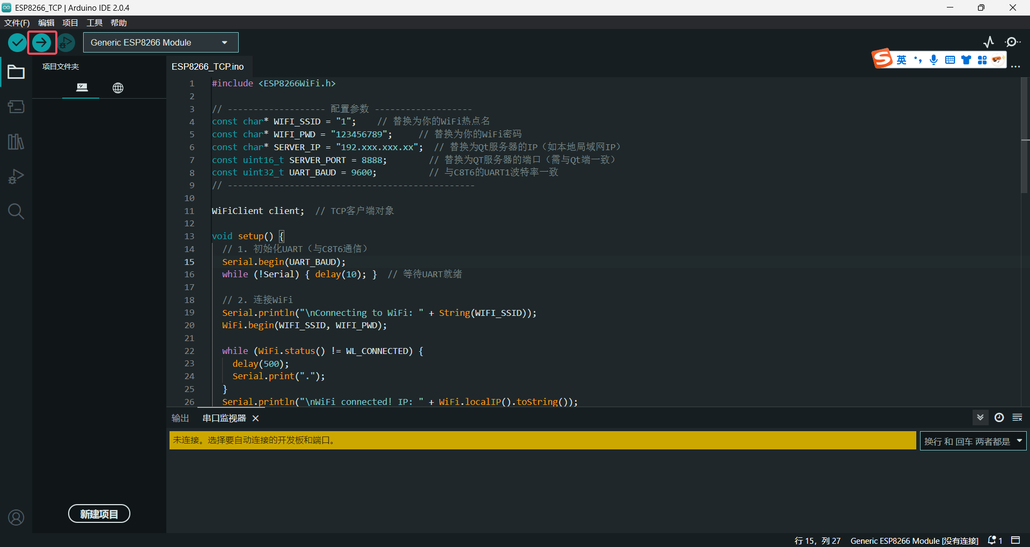Clear serial monitor output icon

coord(1017,417)
